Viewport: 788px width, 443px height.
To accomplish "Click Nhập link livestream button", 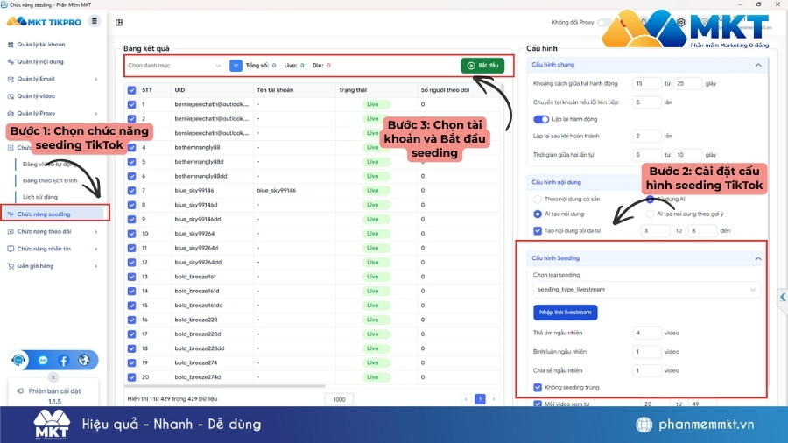I will point(566,313).
